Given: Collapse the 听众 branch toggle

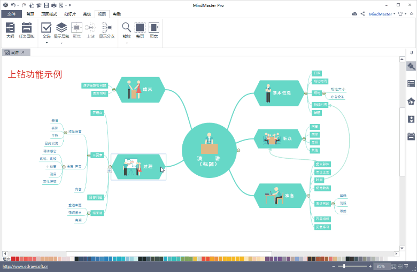Looking at the screenshot, I should (304, 138).
